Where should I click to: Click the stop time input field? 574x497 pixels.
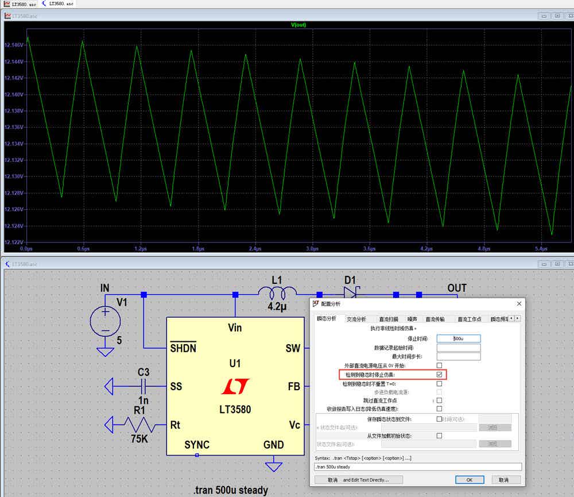[458, 338]
